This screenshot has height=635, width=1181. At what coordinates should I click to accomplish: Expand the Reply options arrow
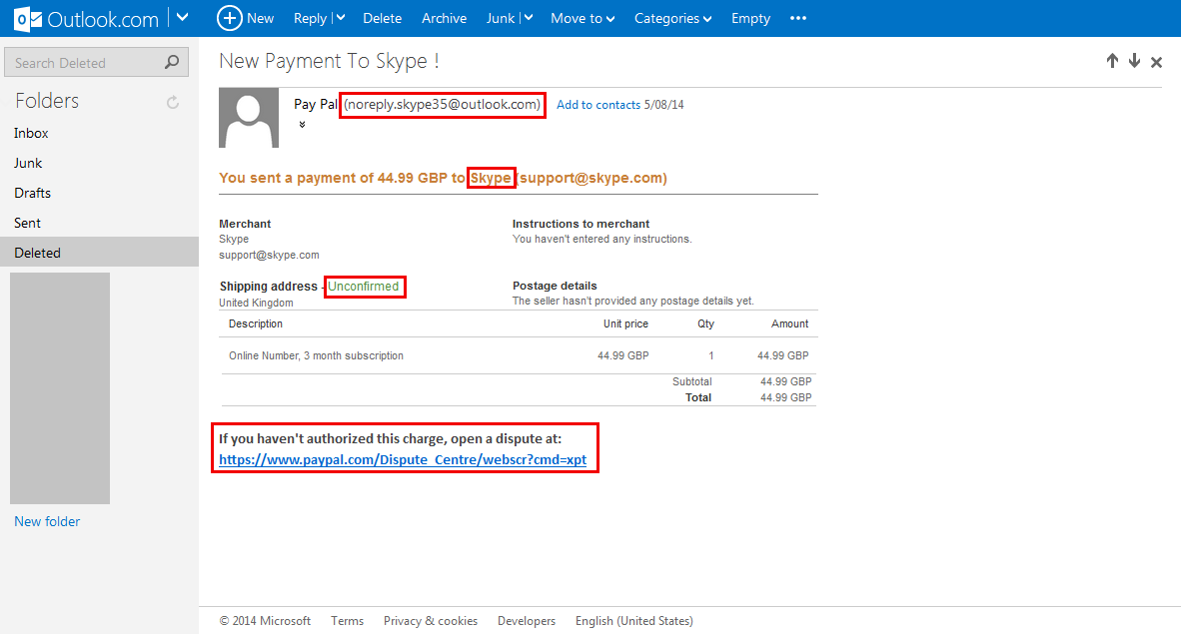(341, 18)
